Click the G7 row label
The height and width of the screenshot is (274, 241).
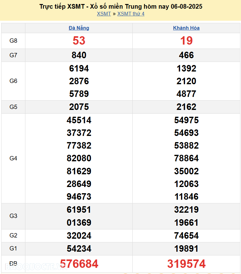[x=13, y=55]
